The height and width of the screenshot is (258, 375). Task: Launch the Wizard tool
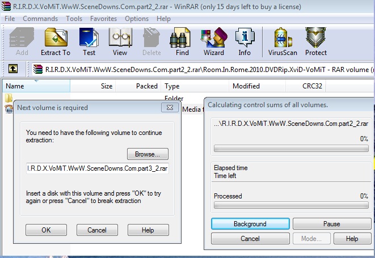pos(213,41)
